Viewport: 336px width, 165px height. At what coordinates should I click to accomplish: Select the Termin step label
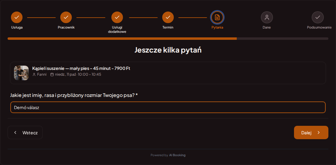(168, 27)
